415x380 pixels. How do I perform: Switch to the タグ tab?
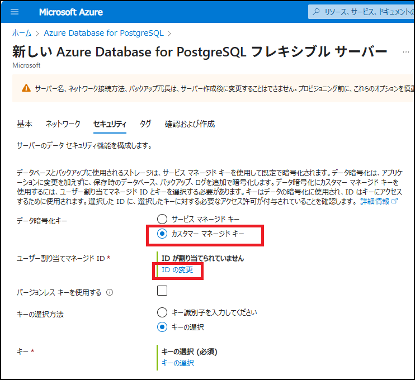coord(145,123)
